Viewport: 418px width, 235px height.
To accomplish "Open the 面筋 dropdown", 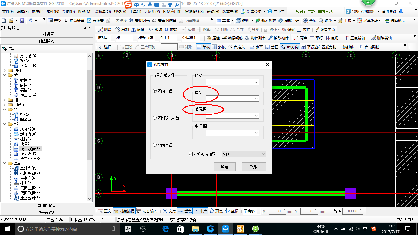I will click(256, 99).
